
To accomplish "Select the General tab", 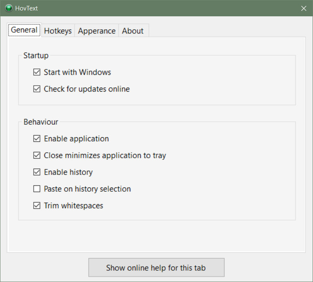I will pyautogui.click(x=24, y=30).
